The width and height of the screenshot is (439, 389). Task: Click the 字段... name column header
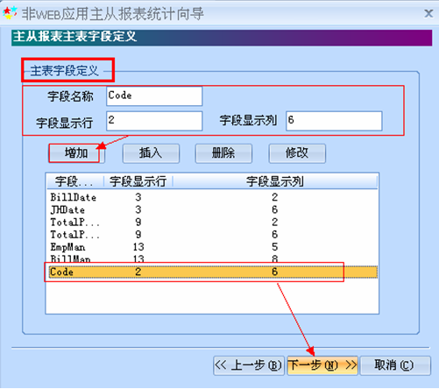(75, 181)
